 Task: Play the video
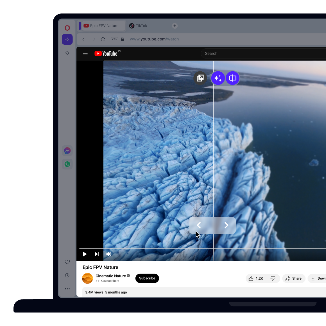(x=85, y=254)
